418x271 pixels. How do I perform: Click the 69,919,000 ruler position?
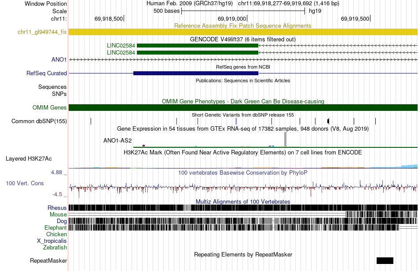[232, 18]
